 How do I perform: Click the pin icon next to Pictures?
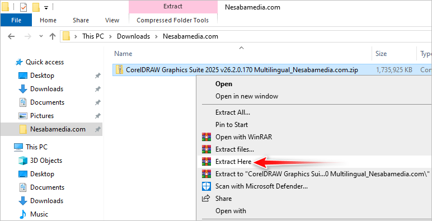97,116
